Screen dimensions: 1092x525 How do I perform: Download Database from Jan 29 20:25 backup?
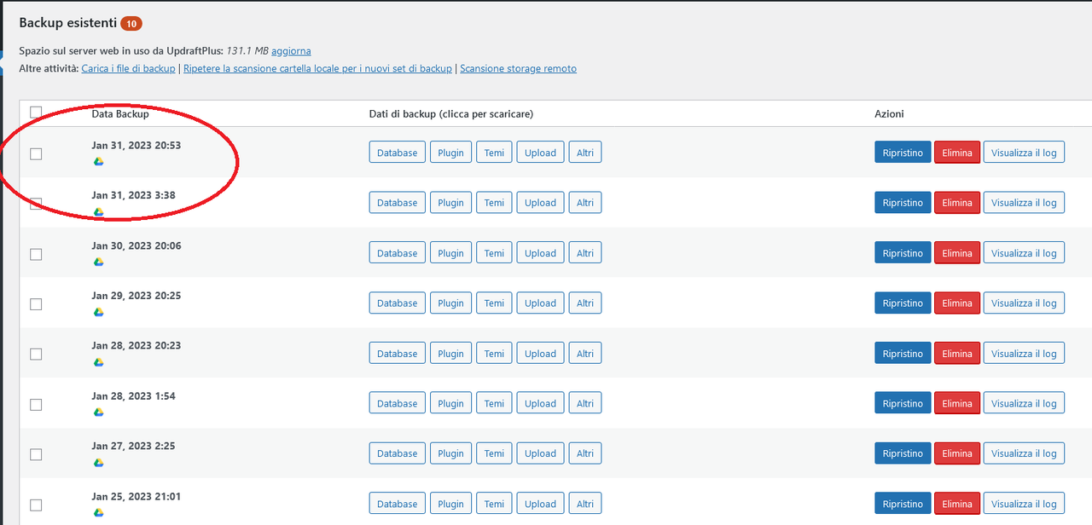point(398,303)
